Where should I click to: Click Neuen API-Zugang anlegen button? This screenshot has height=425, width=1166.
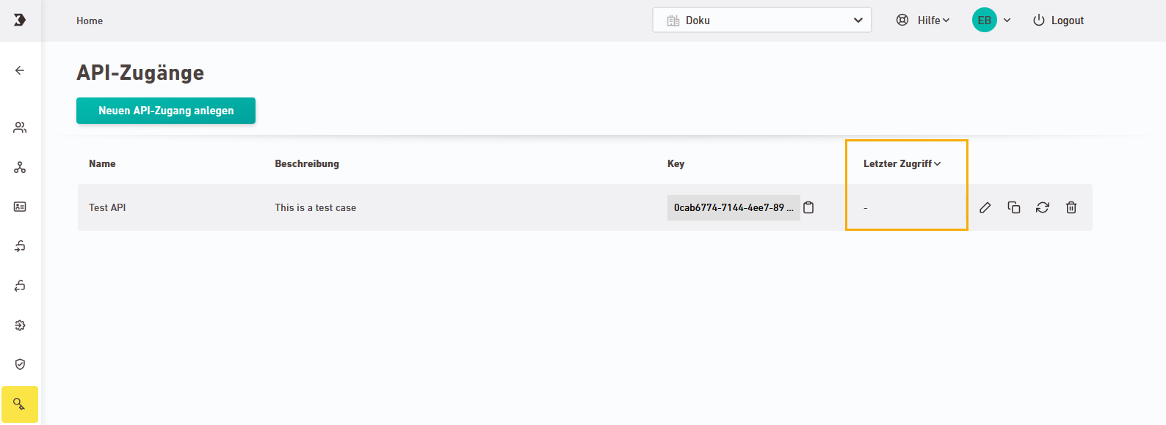pyautogui.click(x=166, y=111)
